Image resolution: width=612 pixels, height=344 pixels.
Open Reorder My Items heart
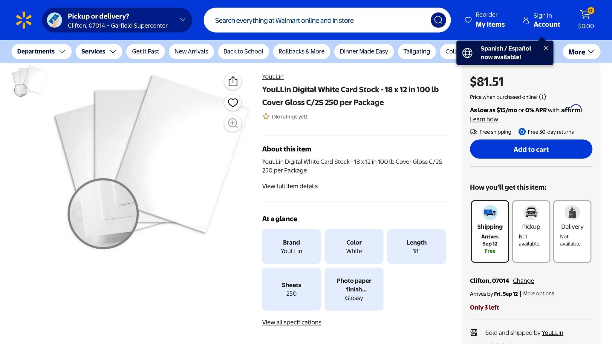(468, 20)
